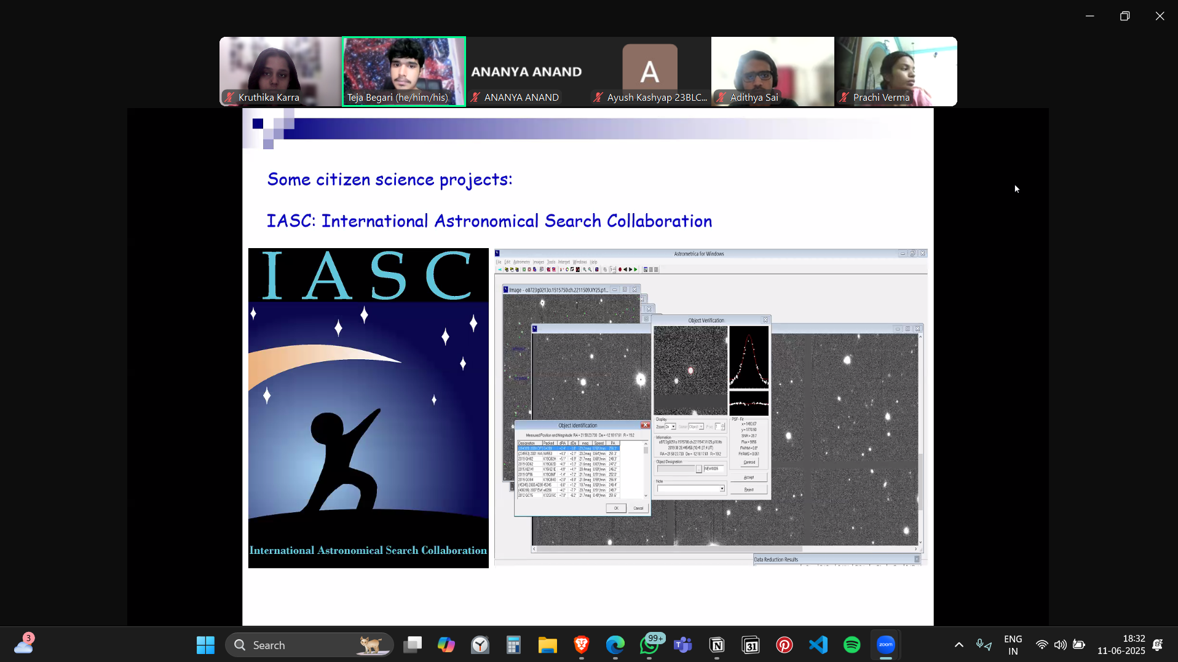The width and height of the screenshot is (1178, 662).
Task: Show hidden system tray icons
Action: coord(959,645)
